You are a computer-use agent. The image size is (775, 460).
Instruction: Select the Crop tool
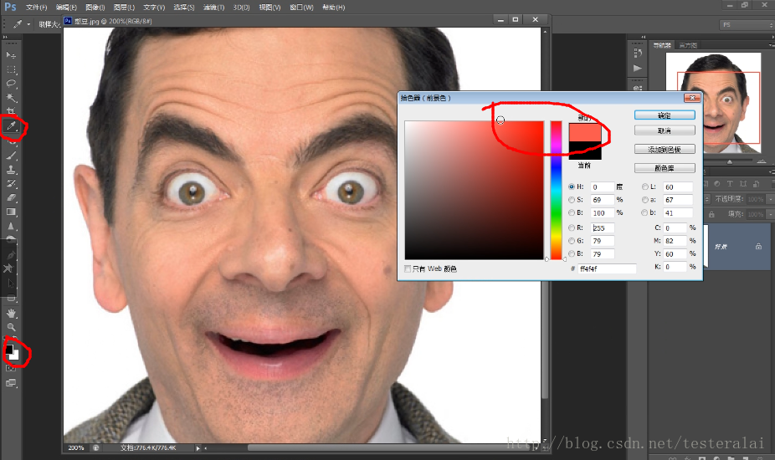(x=11, y=111)
